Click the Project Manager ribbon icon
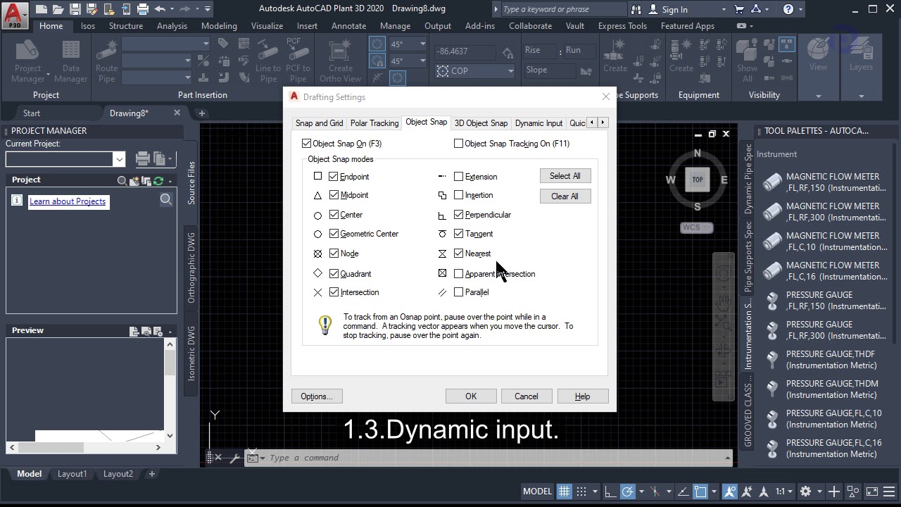The image size is (901, 507). tap(28, 61)
